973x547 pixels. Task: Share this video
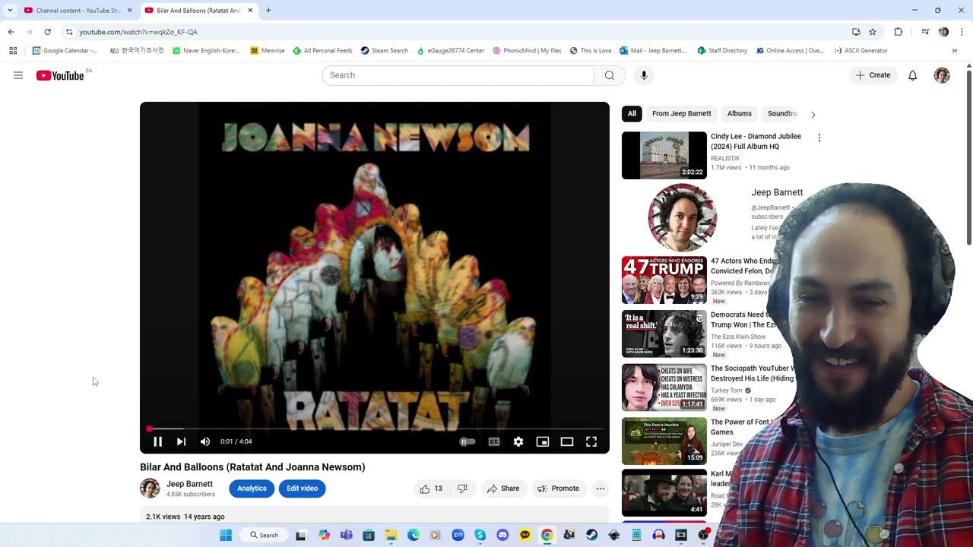tap(503, 489)
